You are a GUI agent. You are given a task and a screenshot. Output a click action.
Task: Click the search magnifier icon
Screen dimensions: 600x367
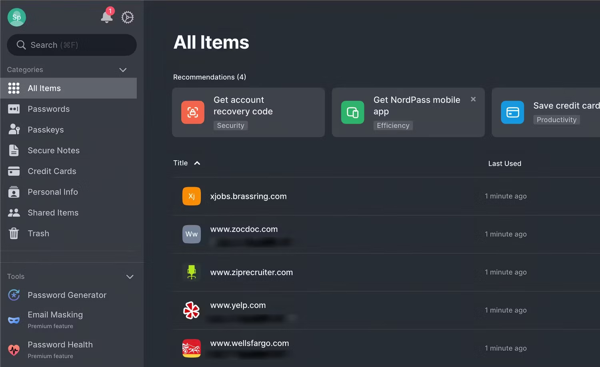click(x=21, y=45)
